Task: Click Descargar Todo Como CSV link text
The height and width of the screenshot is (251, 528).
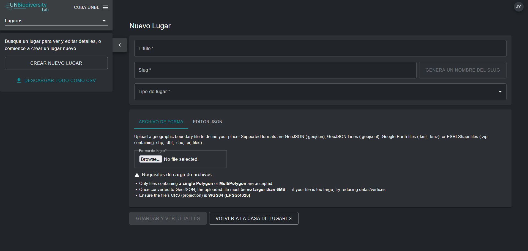Action: [x=60, y=80]
